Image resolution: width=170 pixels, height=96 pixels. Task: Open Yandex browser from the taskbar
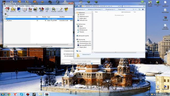[15, 94]
